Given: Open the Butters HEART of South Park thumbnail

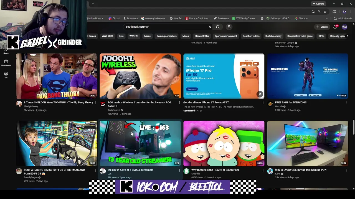Looking at the screenshot, I should coord(224,143).
